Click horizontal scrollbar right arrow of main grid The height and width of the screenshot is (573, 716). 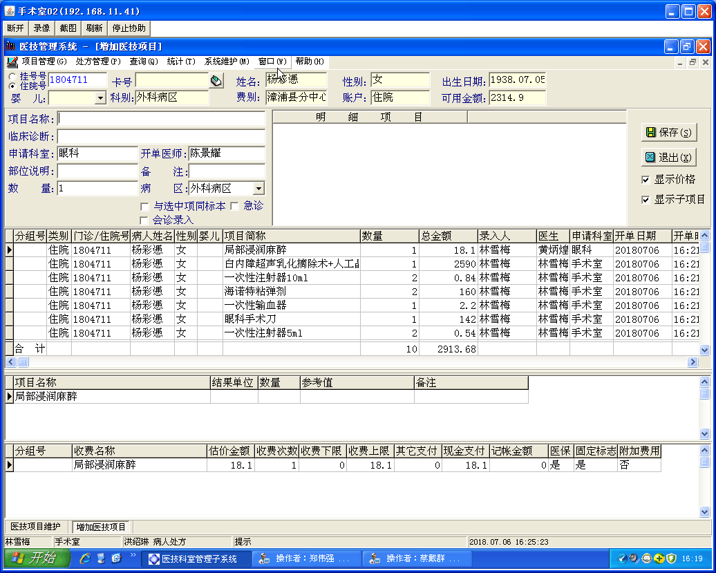coord(693,362)
